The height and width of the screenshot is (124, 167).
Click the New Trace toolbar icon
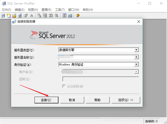(x=3, y=16)
